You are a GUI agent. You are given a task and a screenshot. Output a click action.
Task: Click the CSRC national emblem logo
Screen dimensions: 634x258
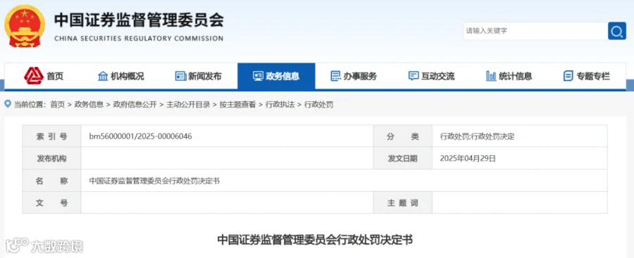point(24,26)
